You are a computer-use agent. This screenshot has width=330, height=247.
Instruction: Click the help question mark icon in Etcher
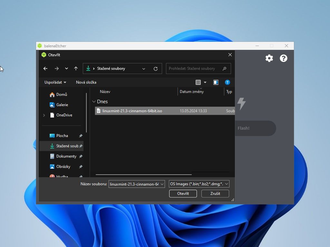pyautogui.click(x=283, y=58)
